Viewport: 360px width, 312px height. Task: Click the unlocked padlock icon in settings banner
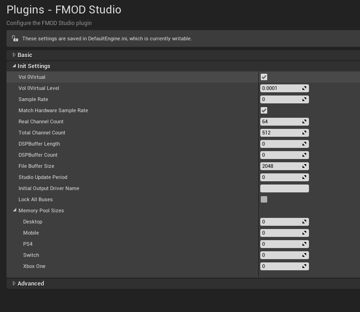click(15, 38)
